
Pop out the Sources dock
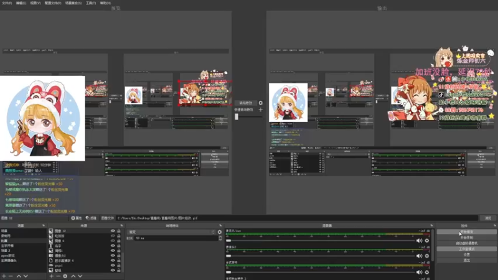click(x=121, y=225)
